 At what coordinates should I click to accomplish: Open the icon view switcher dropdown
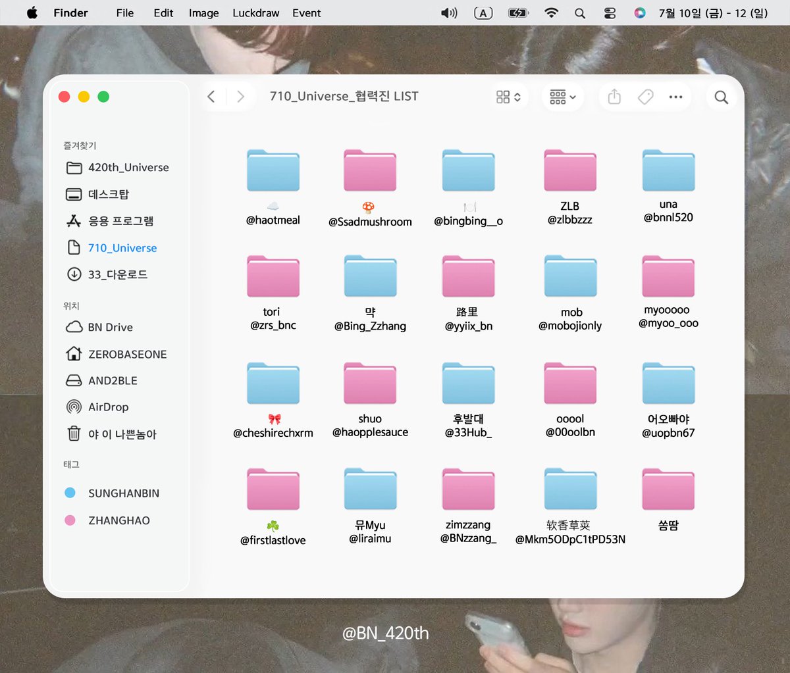tap(508, 97)
